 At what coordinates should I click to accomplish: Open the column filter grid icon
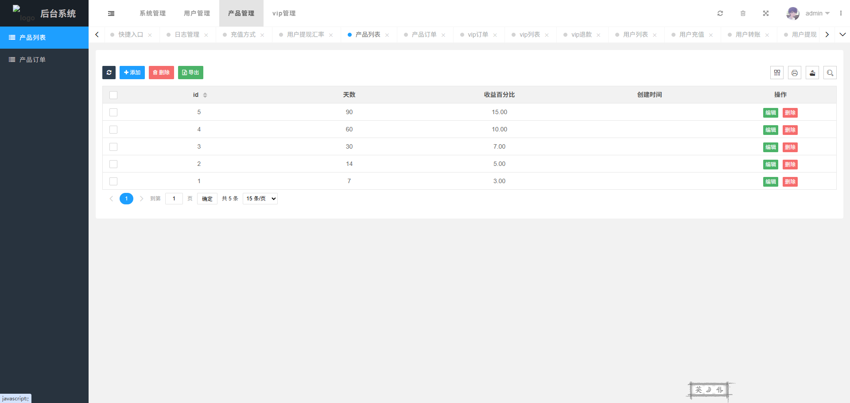[777, 73]
